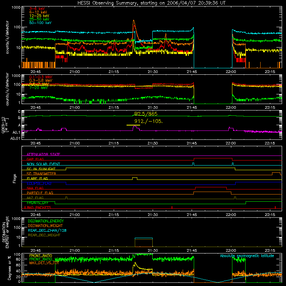This screenshot has height=286, width=286.
Task: Click the HESSI Observing Summary title text
Action: [x=151, y=3]
